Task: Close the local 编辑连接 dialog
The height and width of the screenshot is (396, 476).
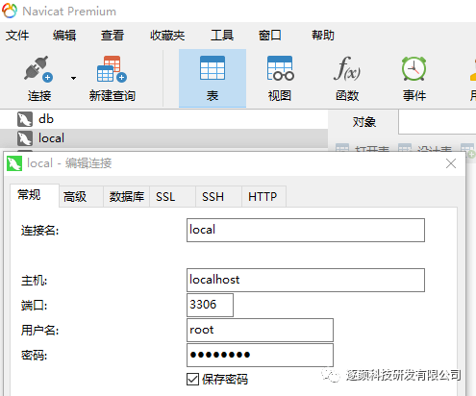Action: (451, 163)
